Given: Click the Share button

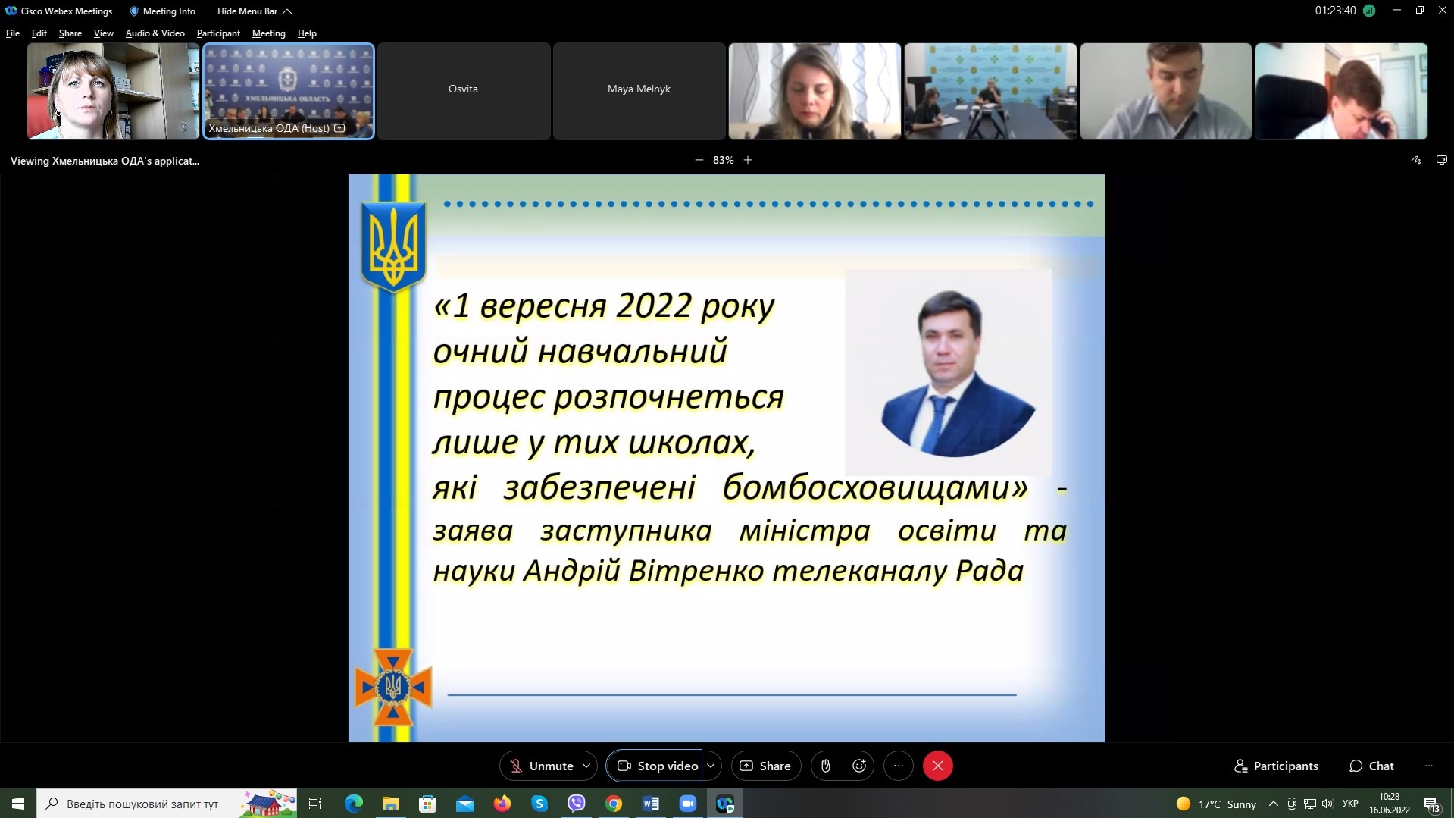Looking at the screenshot, I should (765, 766).
